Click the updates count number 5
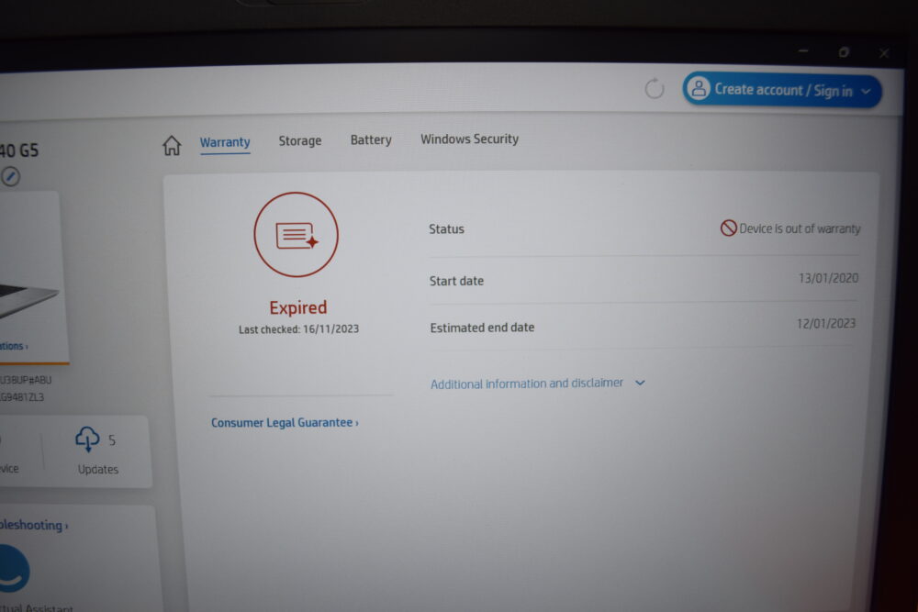The width and height of the screenshot is (918, 612). pyautogui.click(x=112, y=440)
